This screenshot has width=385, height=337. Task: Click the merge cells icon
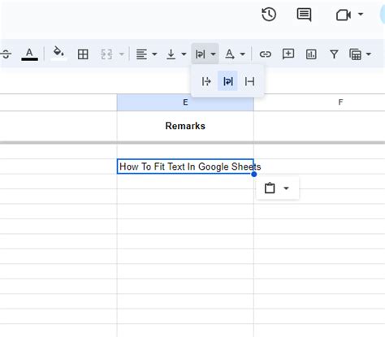(106, 54)
